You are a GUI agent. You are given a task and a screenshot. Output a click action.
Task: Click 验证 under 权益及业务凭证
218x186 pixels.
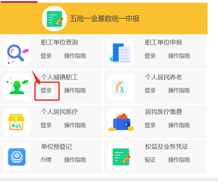pos(150,159)
